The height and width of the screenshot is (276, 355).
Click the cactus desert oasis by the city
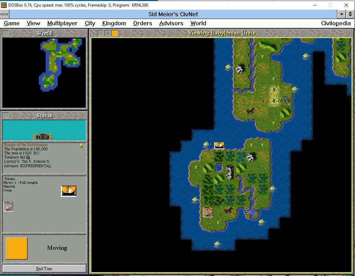click(x=274, y=95)
